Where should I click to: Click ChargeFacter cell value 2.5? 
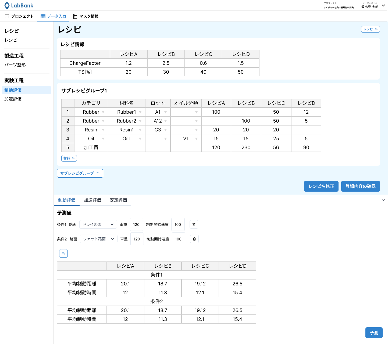click(166, 63)
